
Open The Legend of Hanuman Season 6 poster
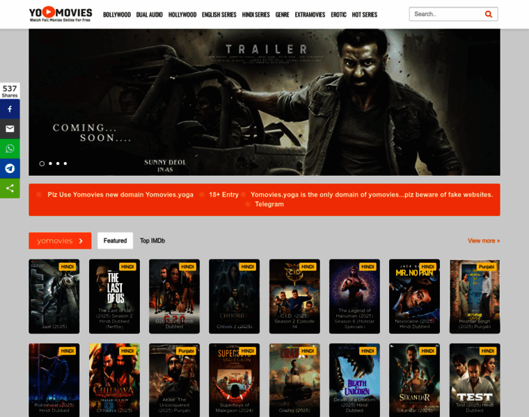(x=354, y=296)
